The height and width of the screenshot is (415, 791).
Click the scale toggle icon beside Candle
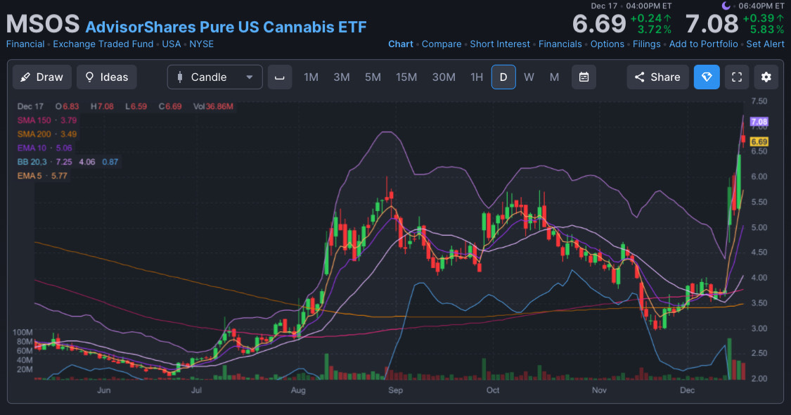pos(279,77)
